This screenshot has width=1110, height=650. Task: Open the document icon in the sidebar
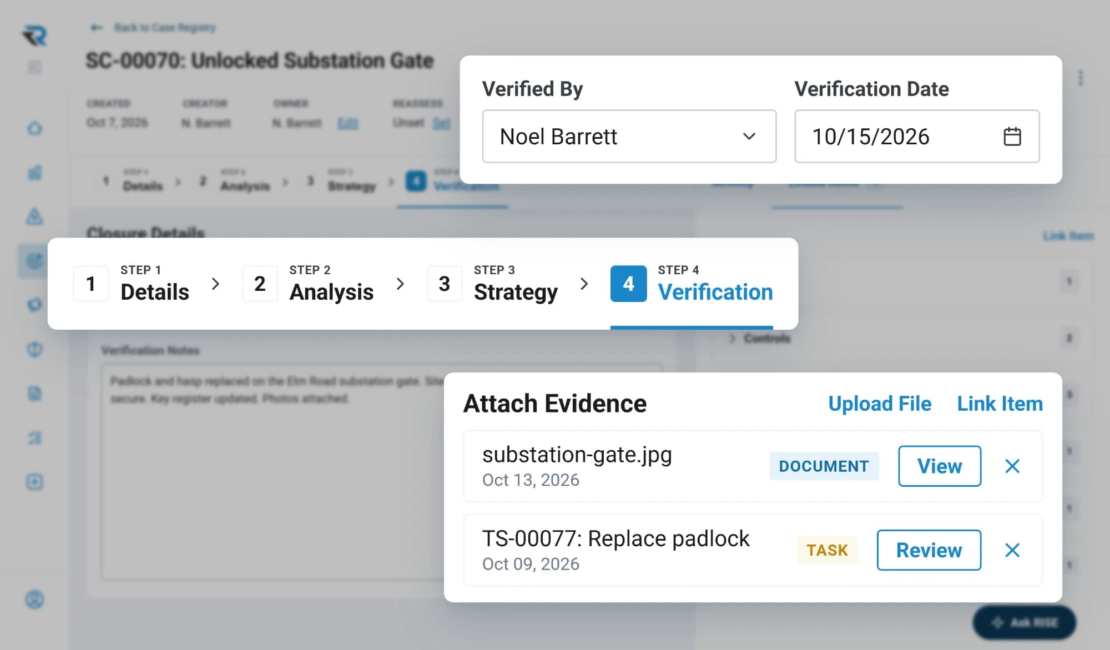click(34, 394)
